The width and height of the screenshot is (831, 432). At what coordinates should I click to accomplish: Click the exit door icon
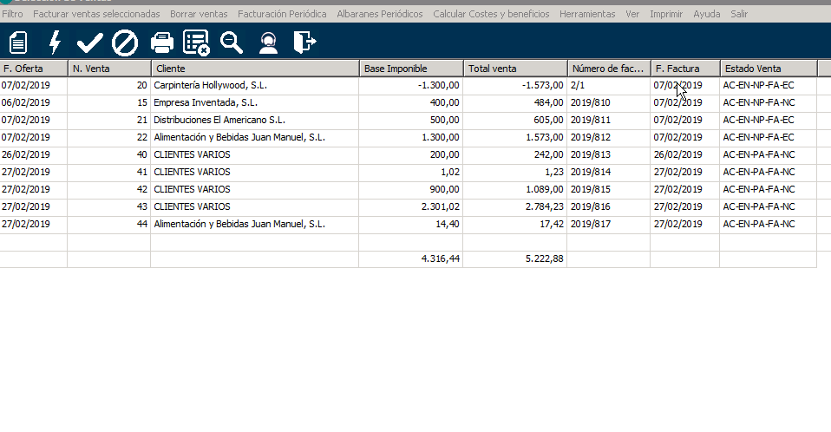coord(304,42)
